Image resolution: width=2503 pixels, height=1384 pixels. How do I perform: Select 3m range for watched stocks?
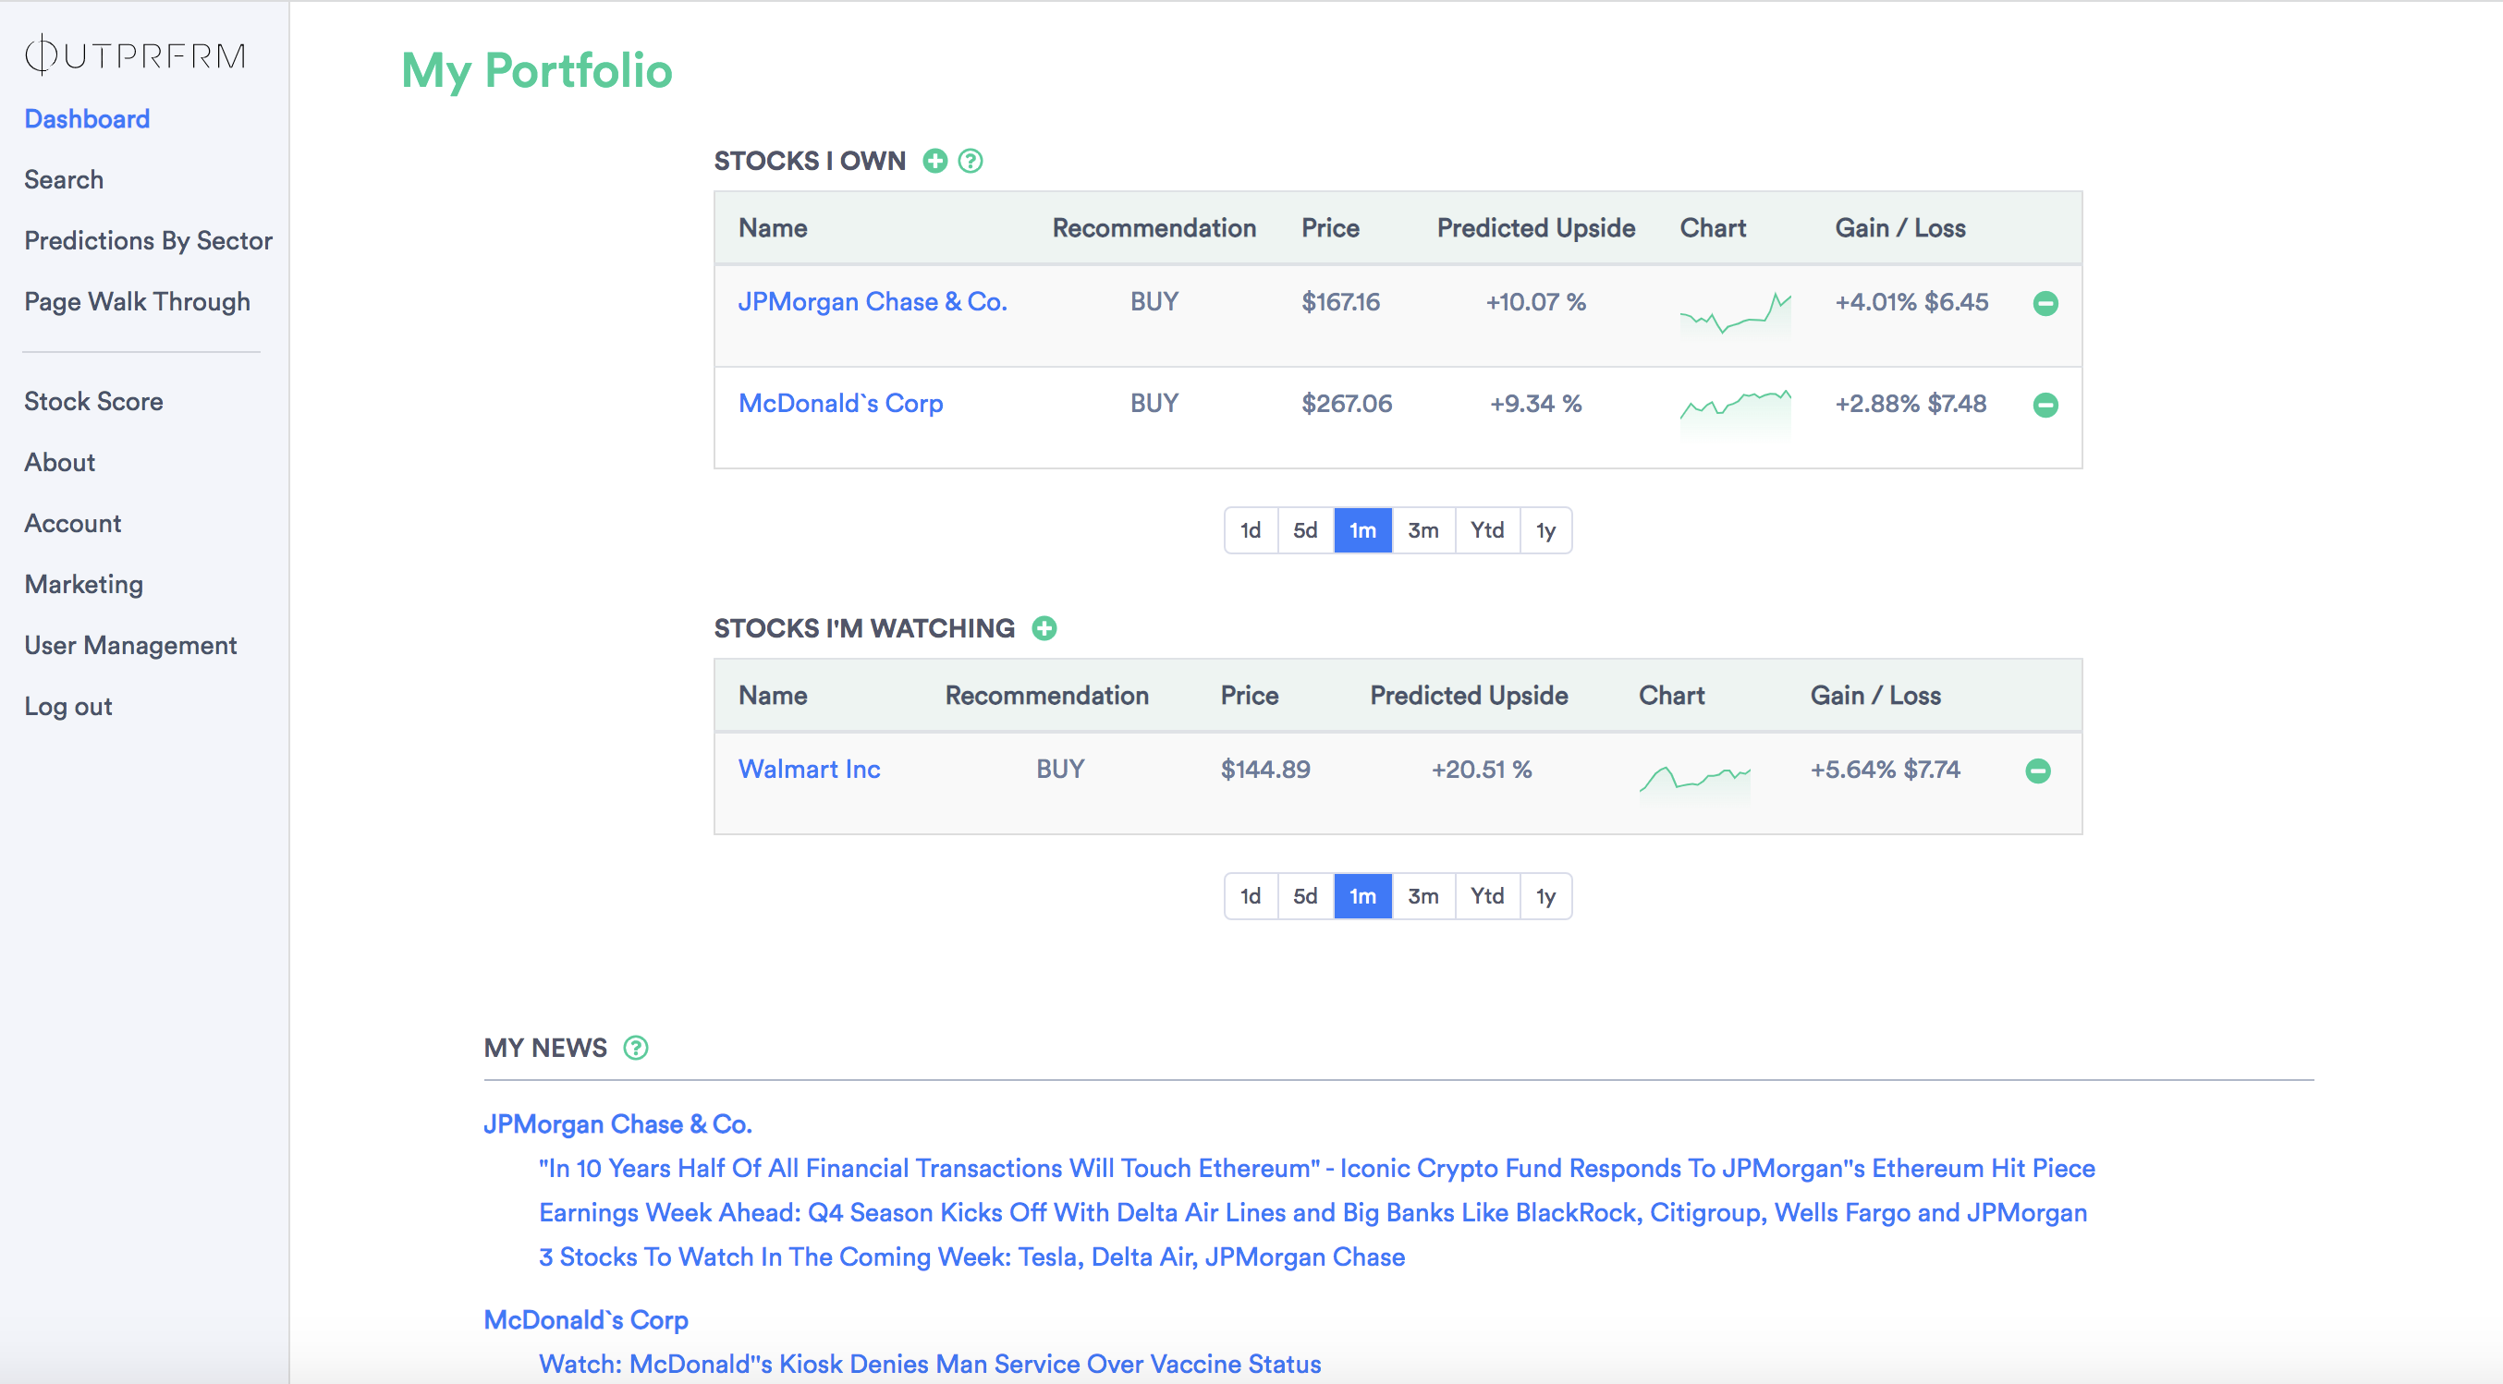[x=1423, y=895]
